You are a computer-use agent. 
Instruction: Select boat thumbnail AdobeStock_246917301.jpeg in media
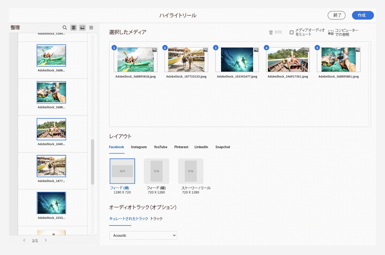pyautogui.click(x=287, y=60)
